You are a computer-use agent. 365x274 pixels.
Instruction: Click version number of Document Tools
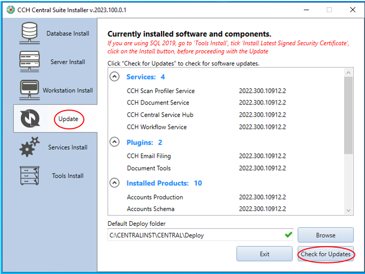click(x=262, y=168)
